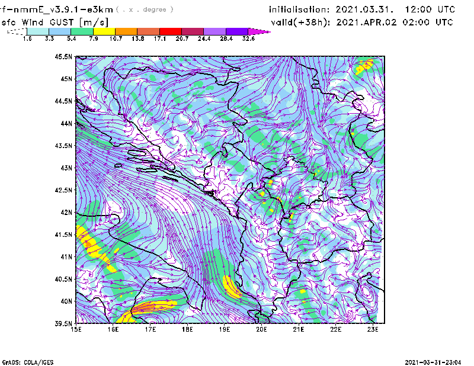
Task: Click the grey '( . x . degree )' text
Action: pyautogui.click(x=145, y=9)
